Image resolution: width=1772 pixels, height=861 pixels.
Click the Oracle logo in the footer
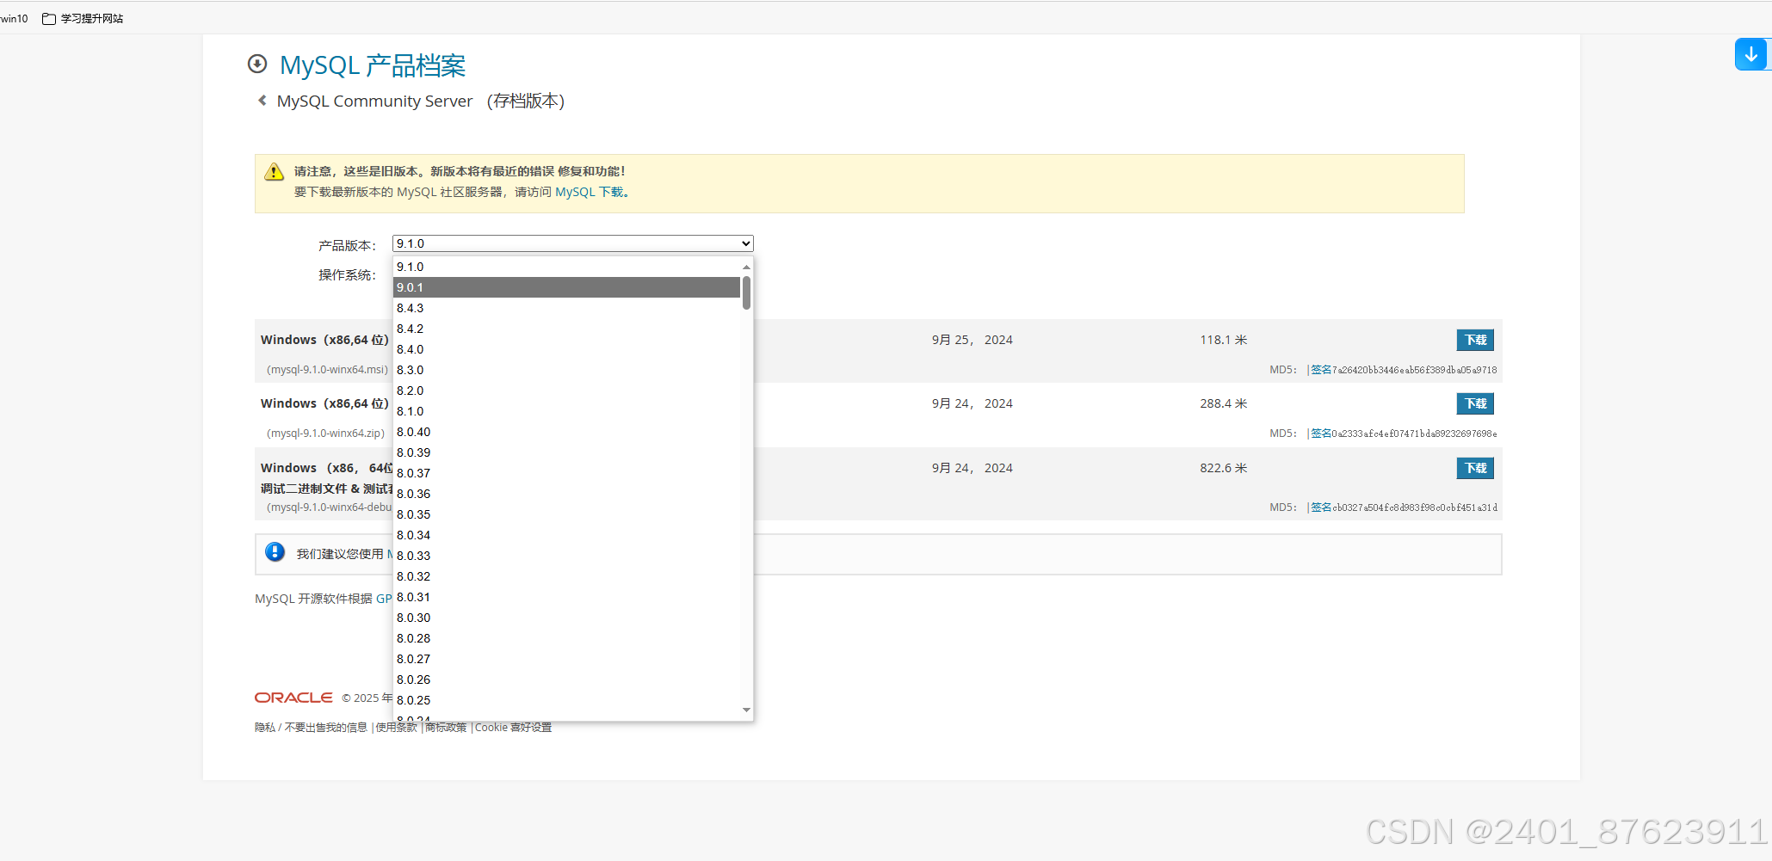293,698
